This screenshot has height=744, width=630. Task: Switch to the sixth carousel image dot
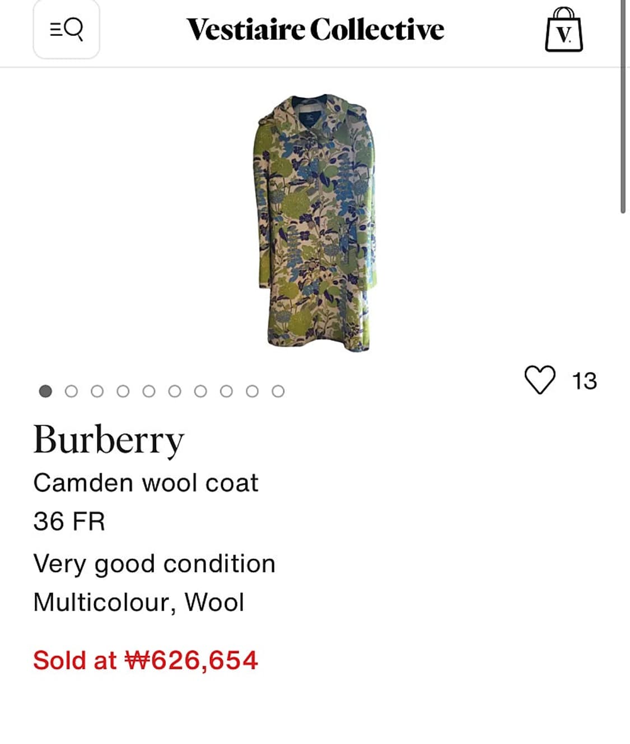[175, 391]
